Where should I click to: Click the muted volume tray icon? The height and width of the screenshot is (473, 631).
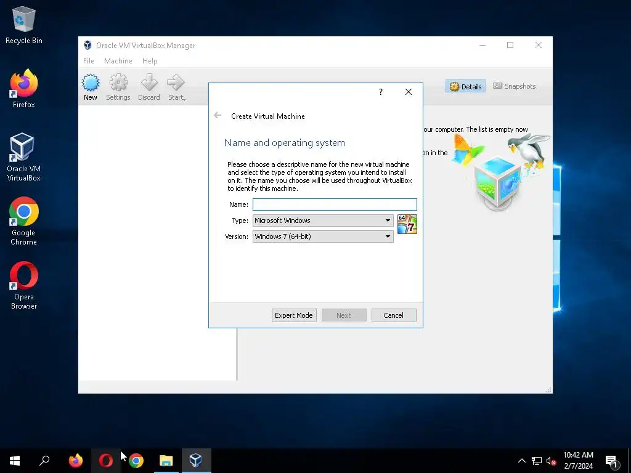551,461
